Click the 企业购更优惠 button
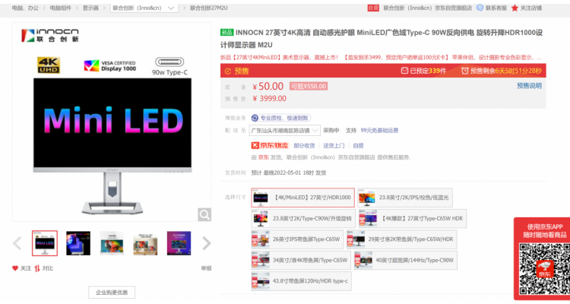 tap(112, 293)
